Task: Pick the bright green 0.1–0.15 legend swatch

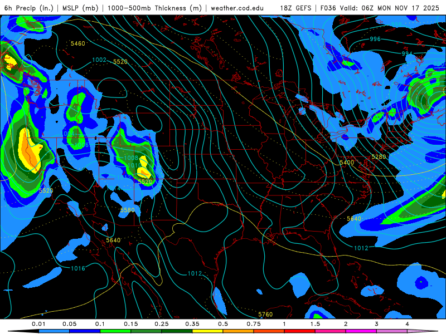Action: click(x=115, y=331)
